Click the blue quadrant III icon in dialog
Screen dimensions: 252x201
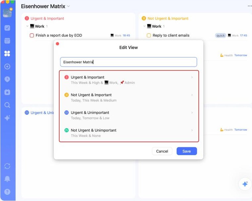tap(66, 113)
